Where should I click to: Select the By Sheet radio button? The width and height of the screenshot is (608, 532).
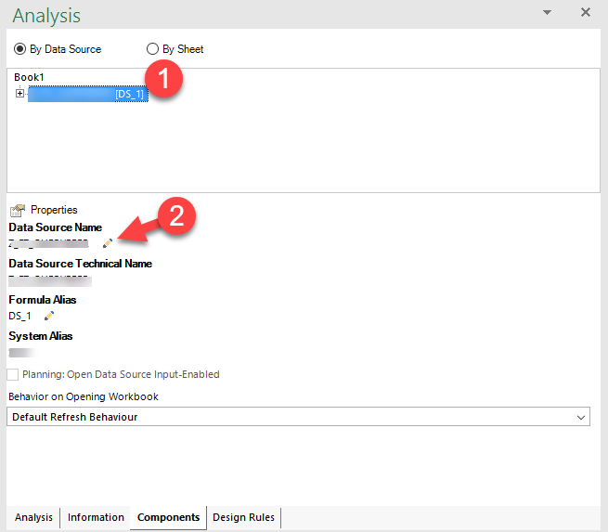(152, 49)
